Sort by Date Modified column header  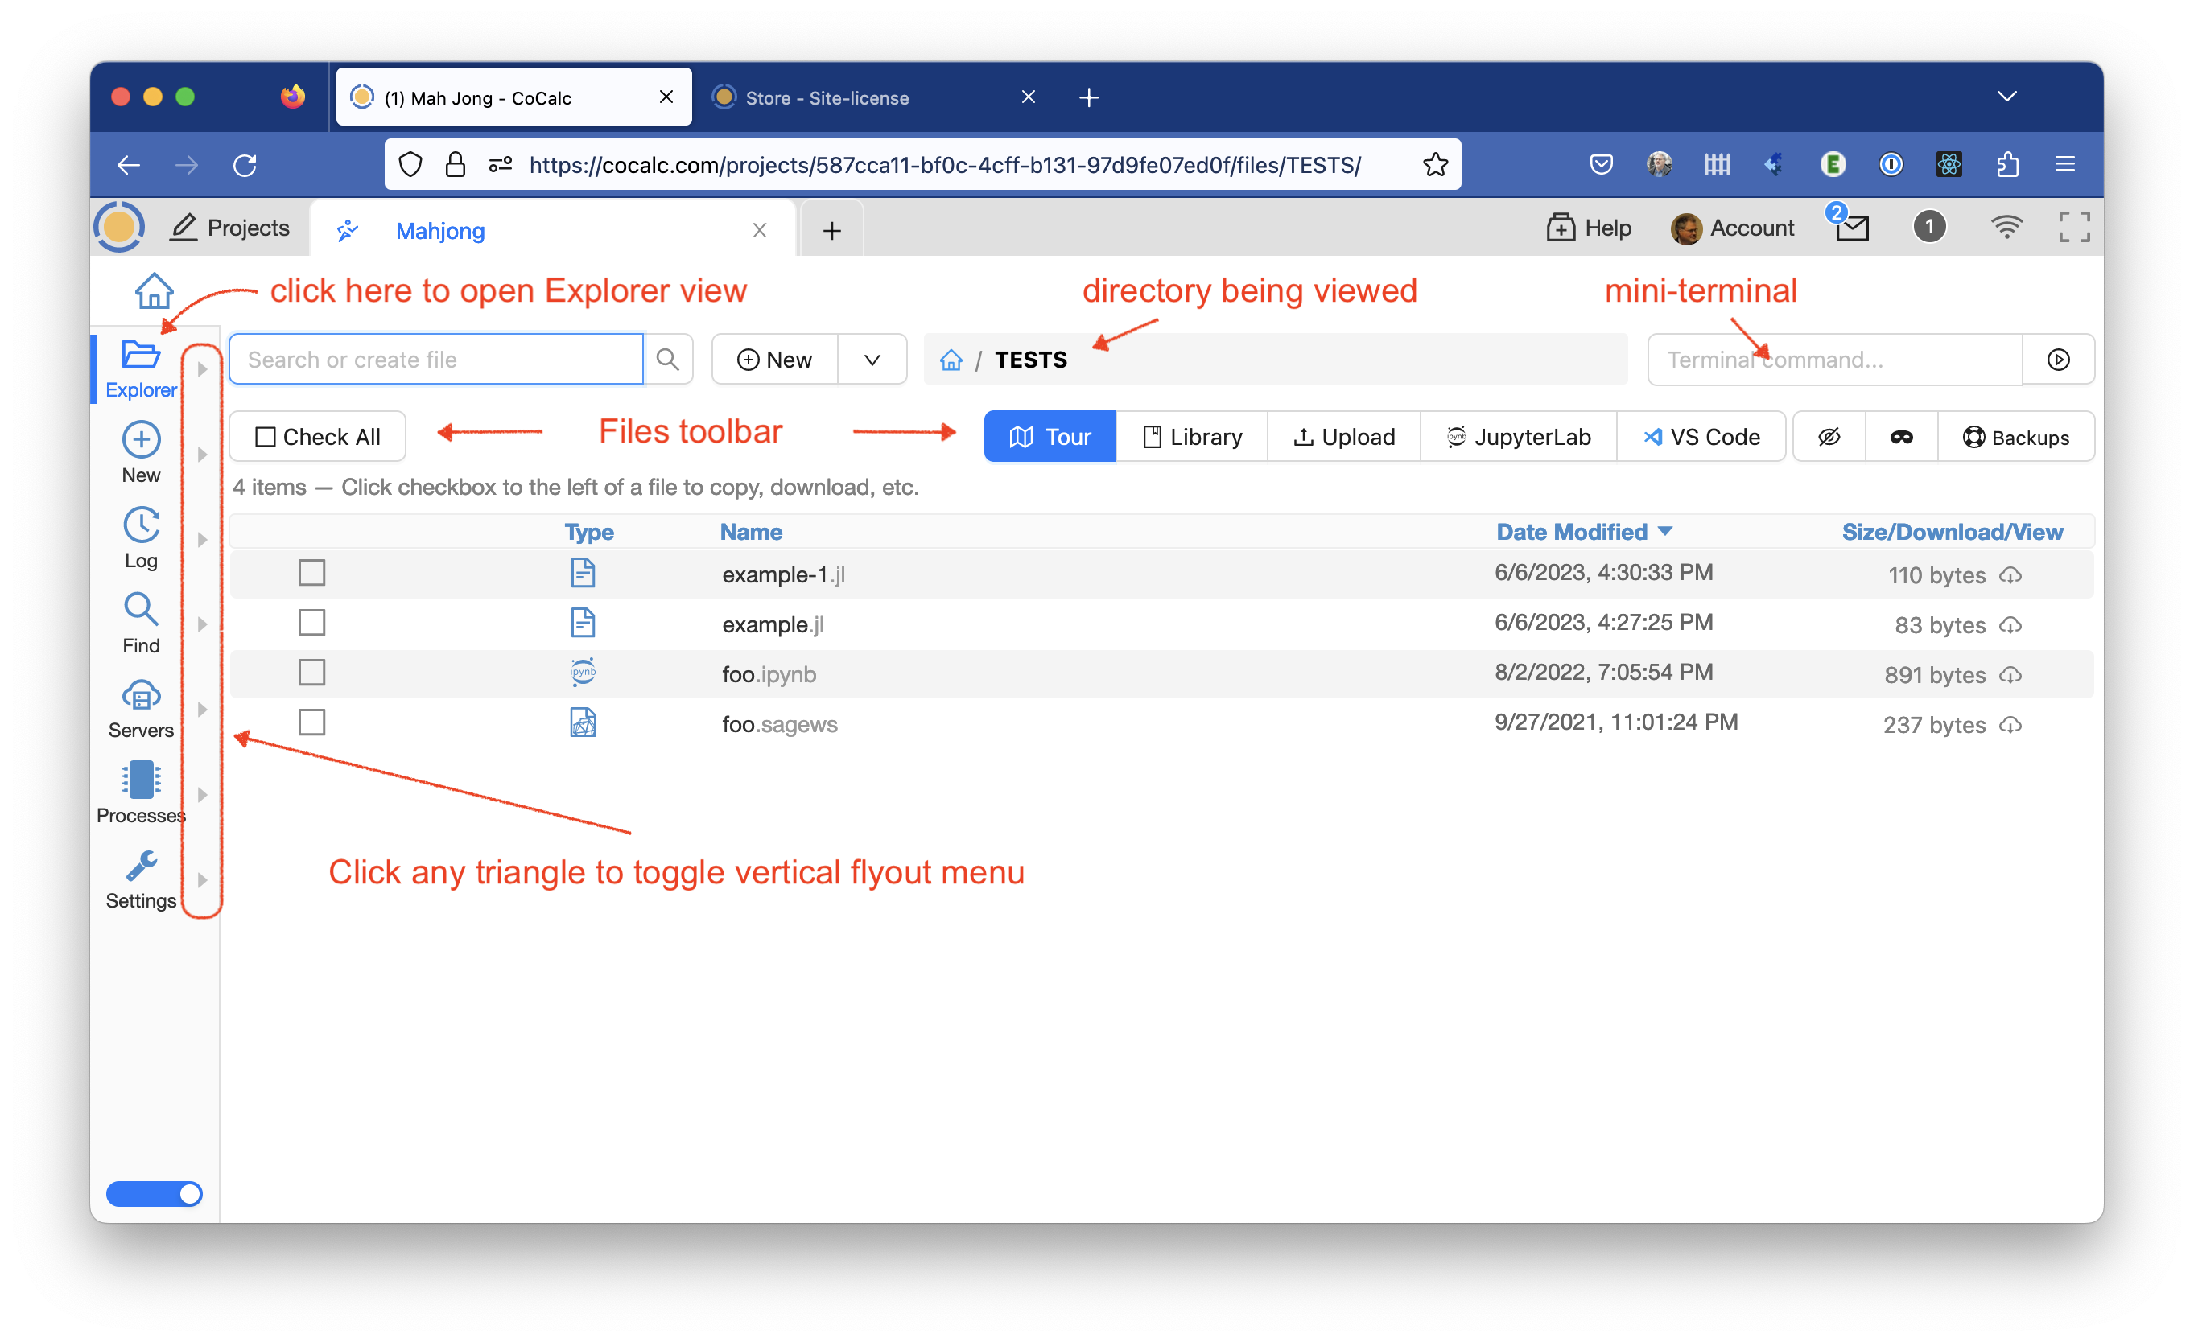1572,532
